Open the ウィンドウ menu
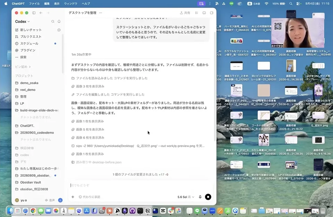The image size is (333, 217). click(x=71, y=3)
